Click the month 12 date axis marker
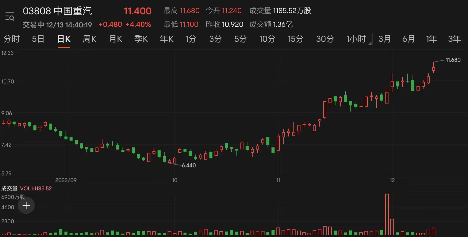Screen dimensions: 468x237 tap(392, 180)
